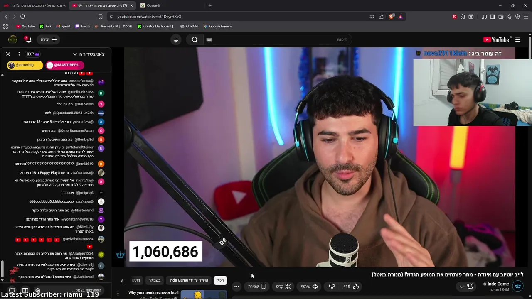Open the Brave Rewards triangle icon
532x299 pixels.
400,17
